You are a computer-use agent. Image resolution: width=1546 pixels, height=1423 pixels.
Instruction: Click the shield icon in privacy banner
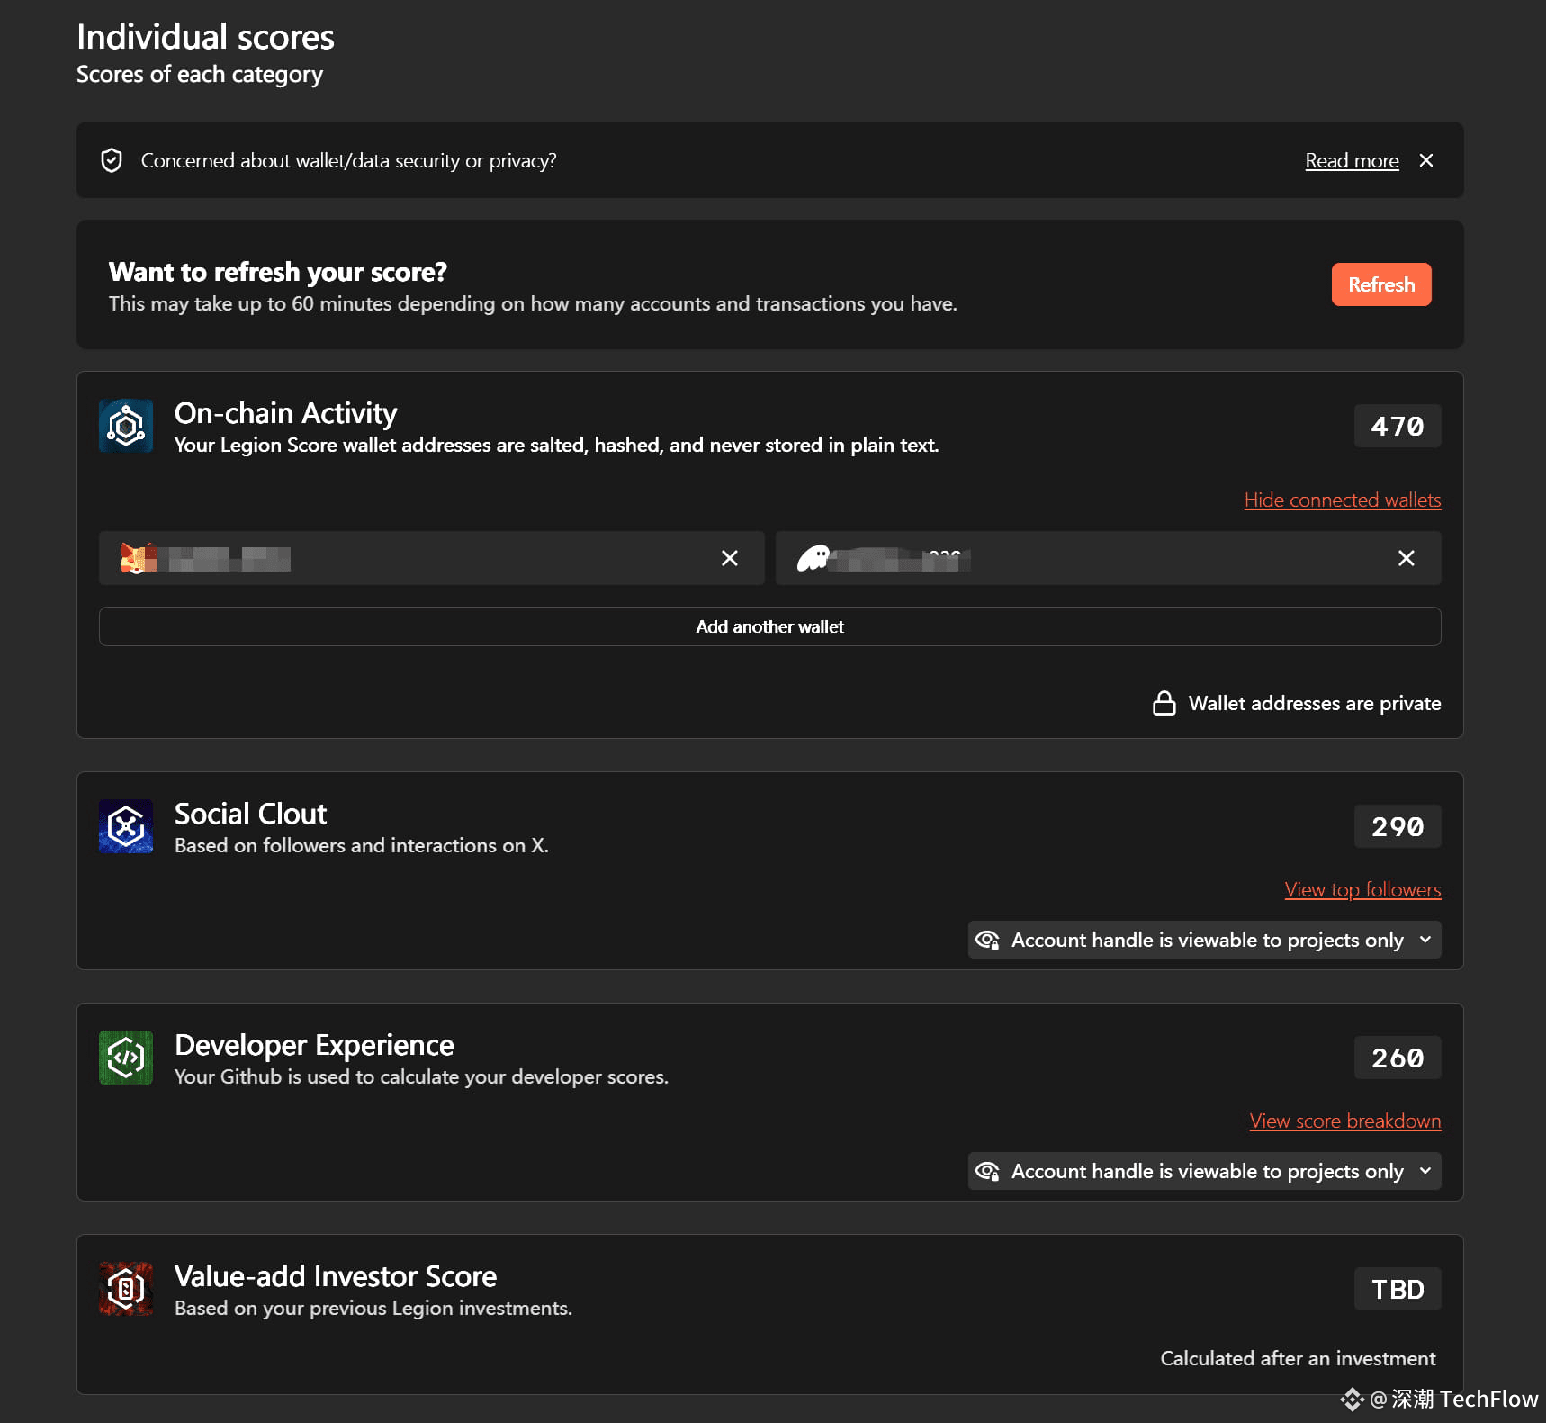click(112, 160)
